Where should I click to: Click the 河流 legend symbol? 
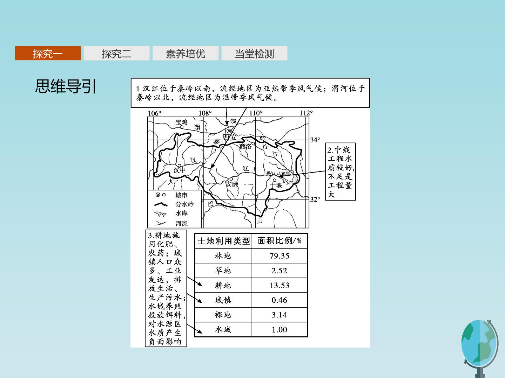tap(160, 223)
